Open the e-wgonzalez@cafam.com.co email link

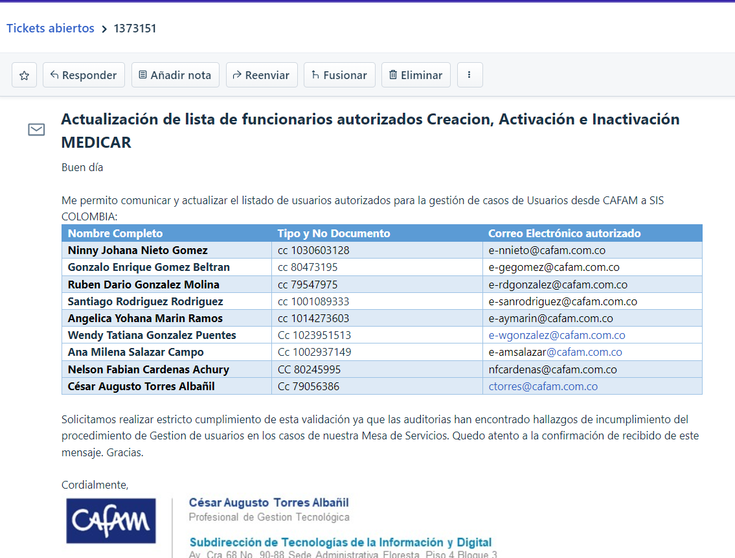tap(557, 335)
